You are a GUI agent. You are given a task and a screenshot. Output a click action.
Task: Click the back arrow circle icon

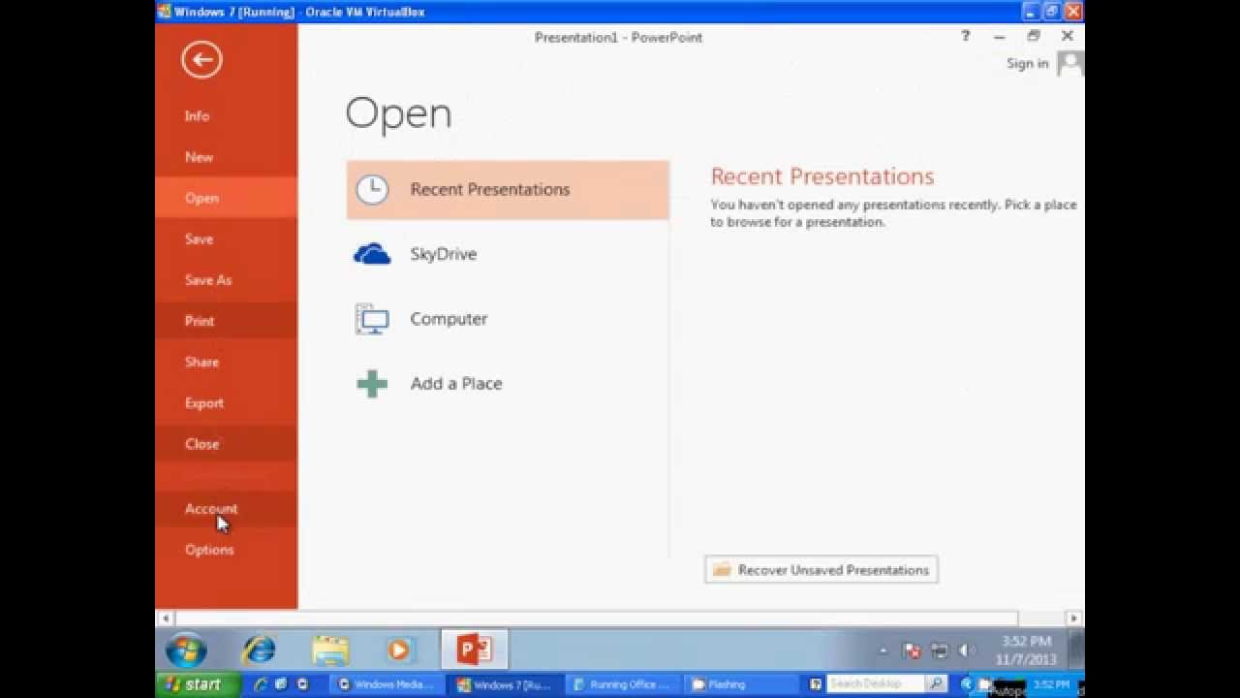[x=201, y=60]
